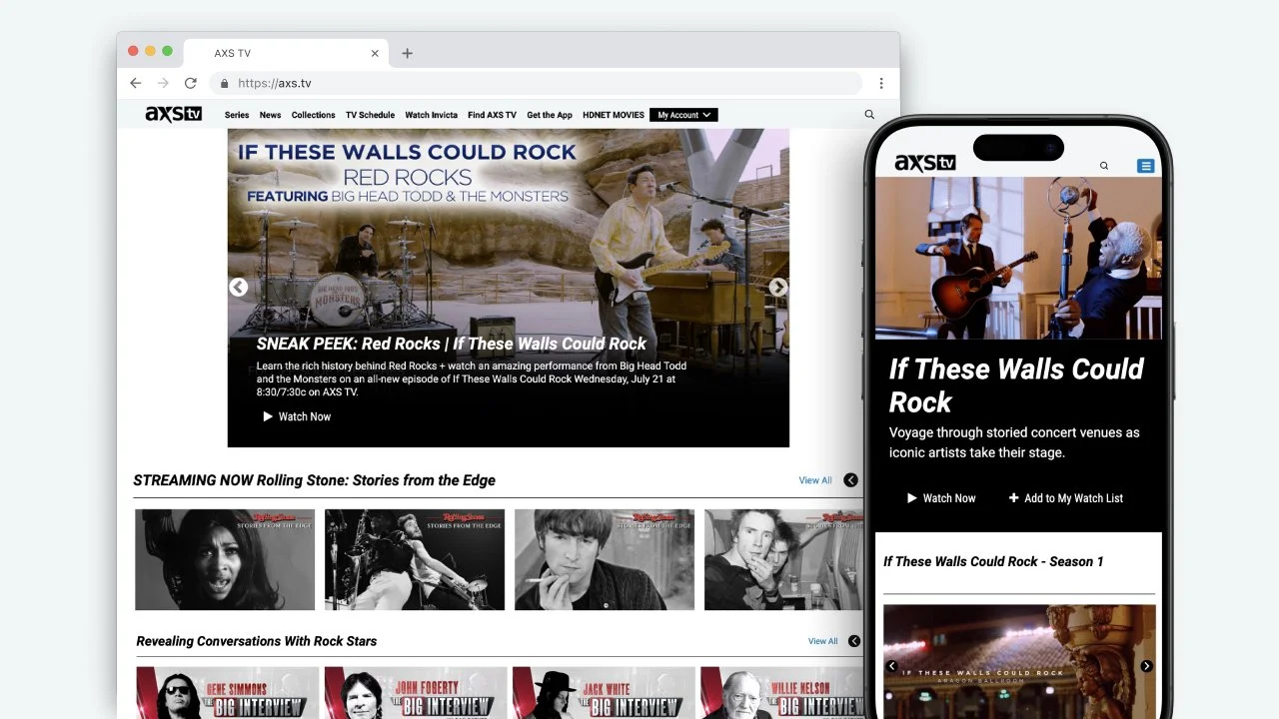Open Chrome's three-dot browser menu

click(881, 83)
